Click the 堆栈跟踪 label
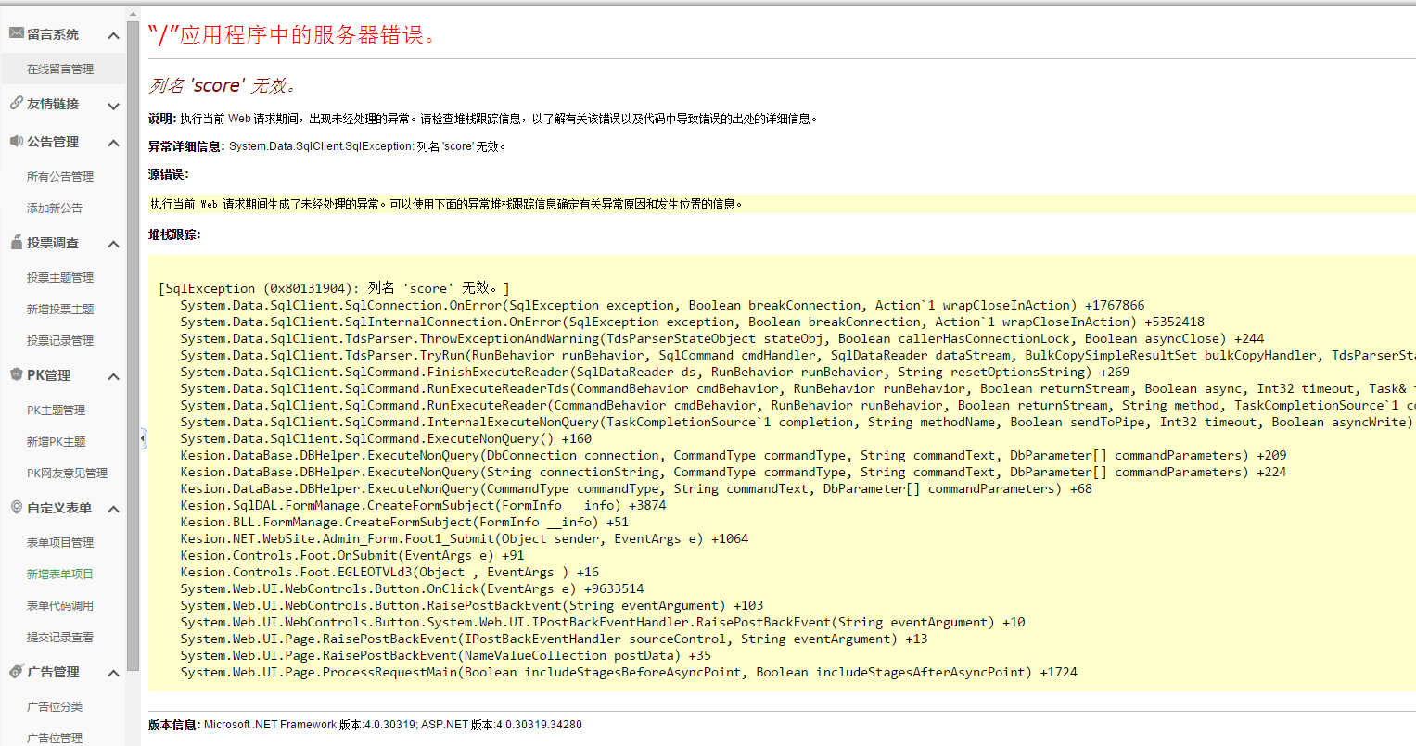This screenshot has width=1416, height=746. pos(174,234)
